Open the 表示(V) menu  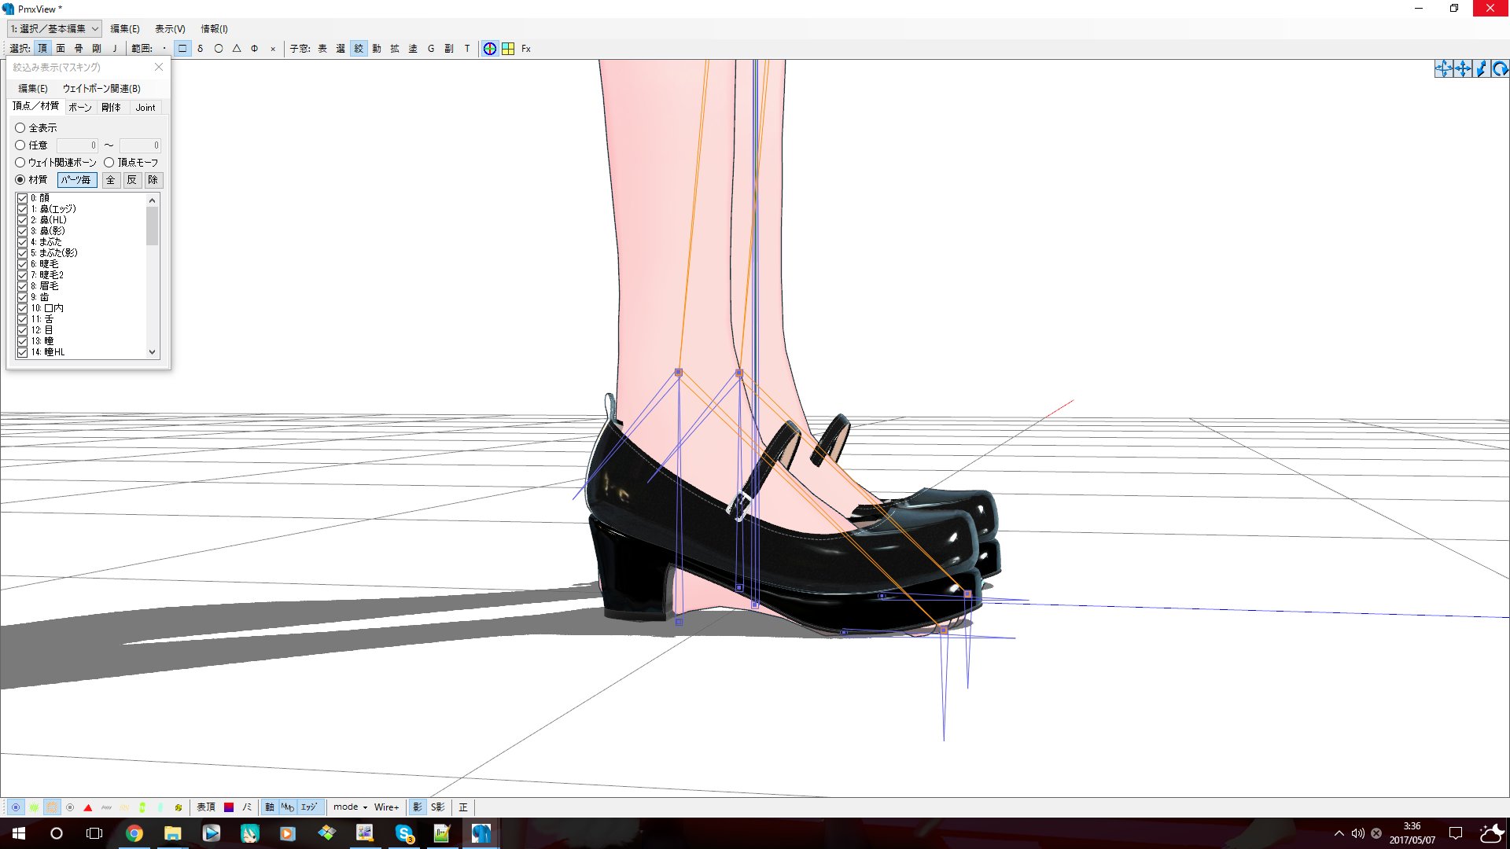click(170, 29)
